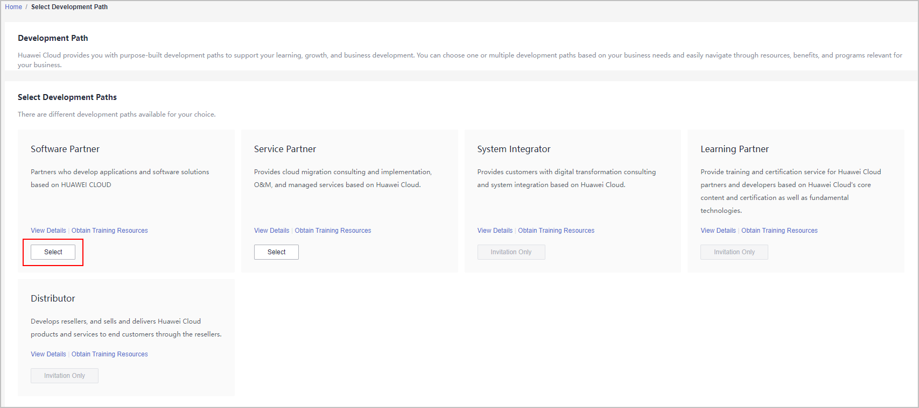Click the 'There are different development paths' text
This screenshot has height=408, width=919.
(x=117, y=114)
